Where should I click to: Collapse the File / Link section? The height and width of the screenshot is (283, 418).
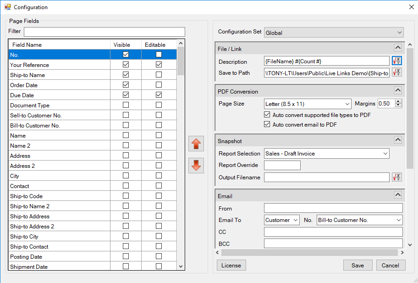(398, 48)
